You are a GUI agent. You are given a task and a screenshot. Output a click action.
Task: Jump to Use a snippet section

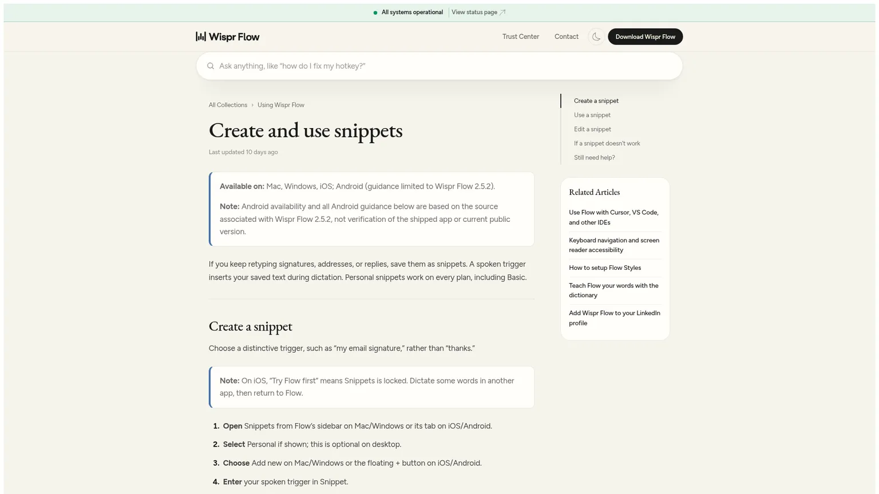pyautogui.click(x=592, y=115)
